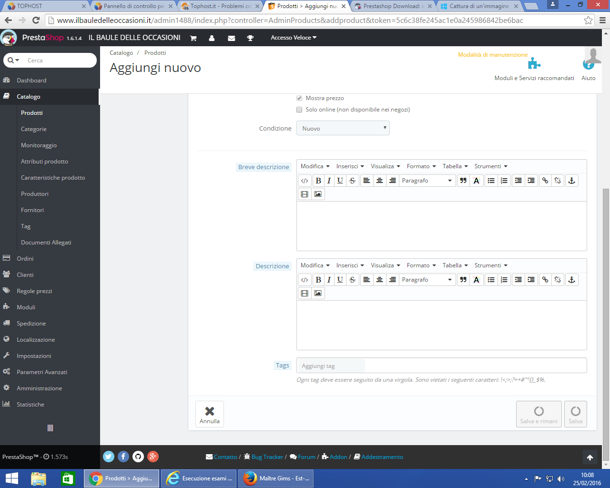Screen dimensions: 610x488
Task: Click the Cerca search field
Action: [x=60, y=60]
